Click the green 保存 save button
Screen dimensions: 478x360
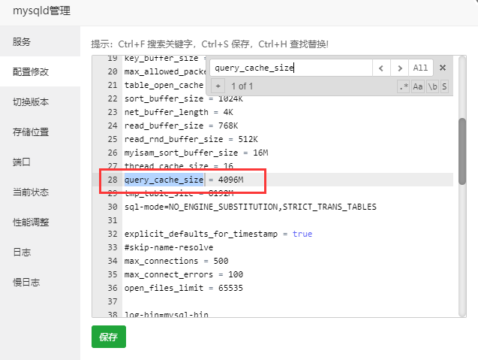click(109, 337)
